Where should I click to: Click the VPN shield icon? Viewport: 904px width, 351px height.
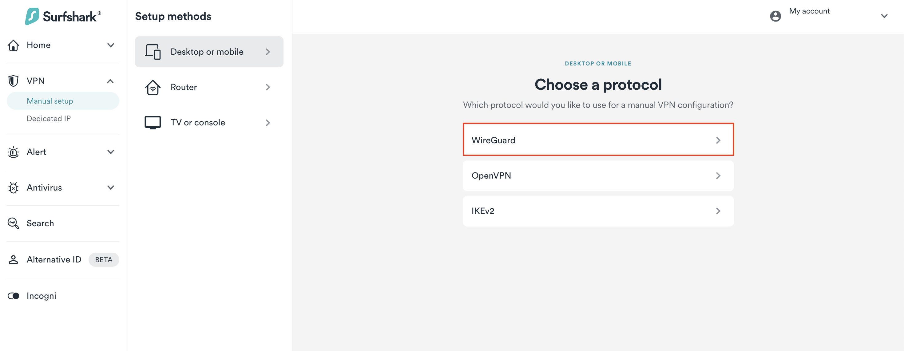[x=13, y=81]
